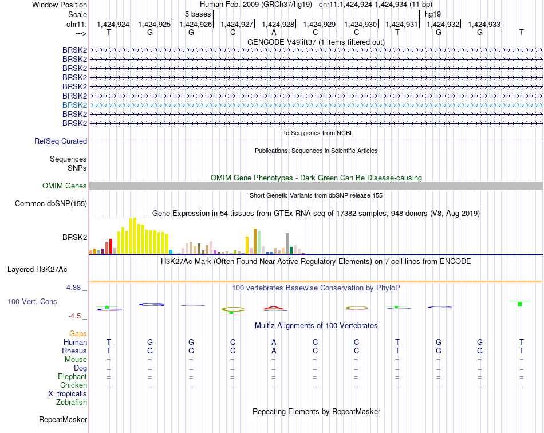The width and height of the screenshot is (544, 433).
Task: Click the tallest yellow GTEx expression bar
Action: pos(135,236)
